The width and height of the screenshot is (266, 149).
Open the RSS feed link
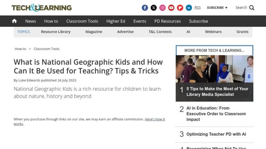(x=197, y=8)
